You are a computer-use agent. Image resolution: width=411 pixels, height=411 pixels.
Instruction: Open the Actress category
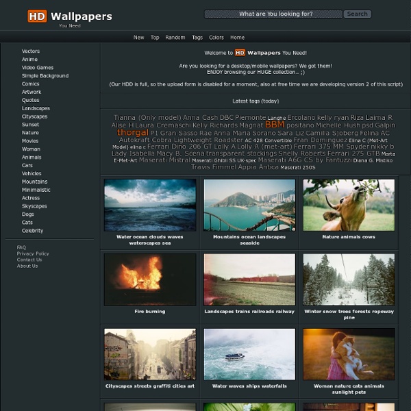click(31, 198)
